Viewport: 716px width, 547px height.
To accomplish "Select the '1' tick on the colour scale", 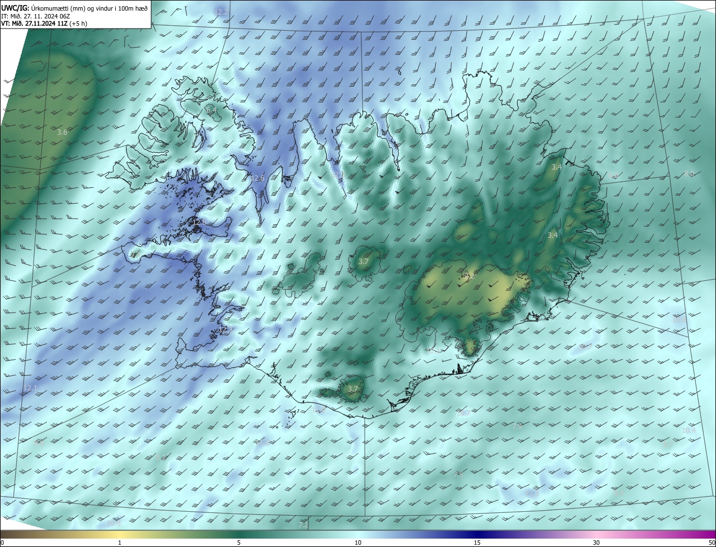I will click(120, 543).
